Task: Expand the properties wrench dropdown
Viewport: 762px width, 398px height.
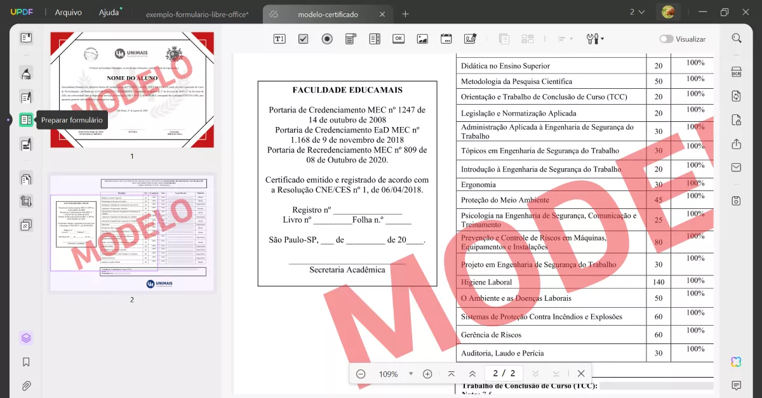Action: pos(602,39)
